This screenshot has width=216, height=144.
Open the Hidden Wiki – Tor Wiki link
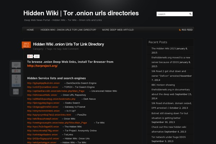tap(42, 143)
